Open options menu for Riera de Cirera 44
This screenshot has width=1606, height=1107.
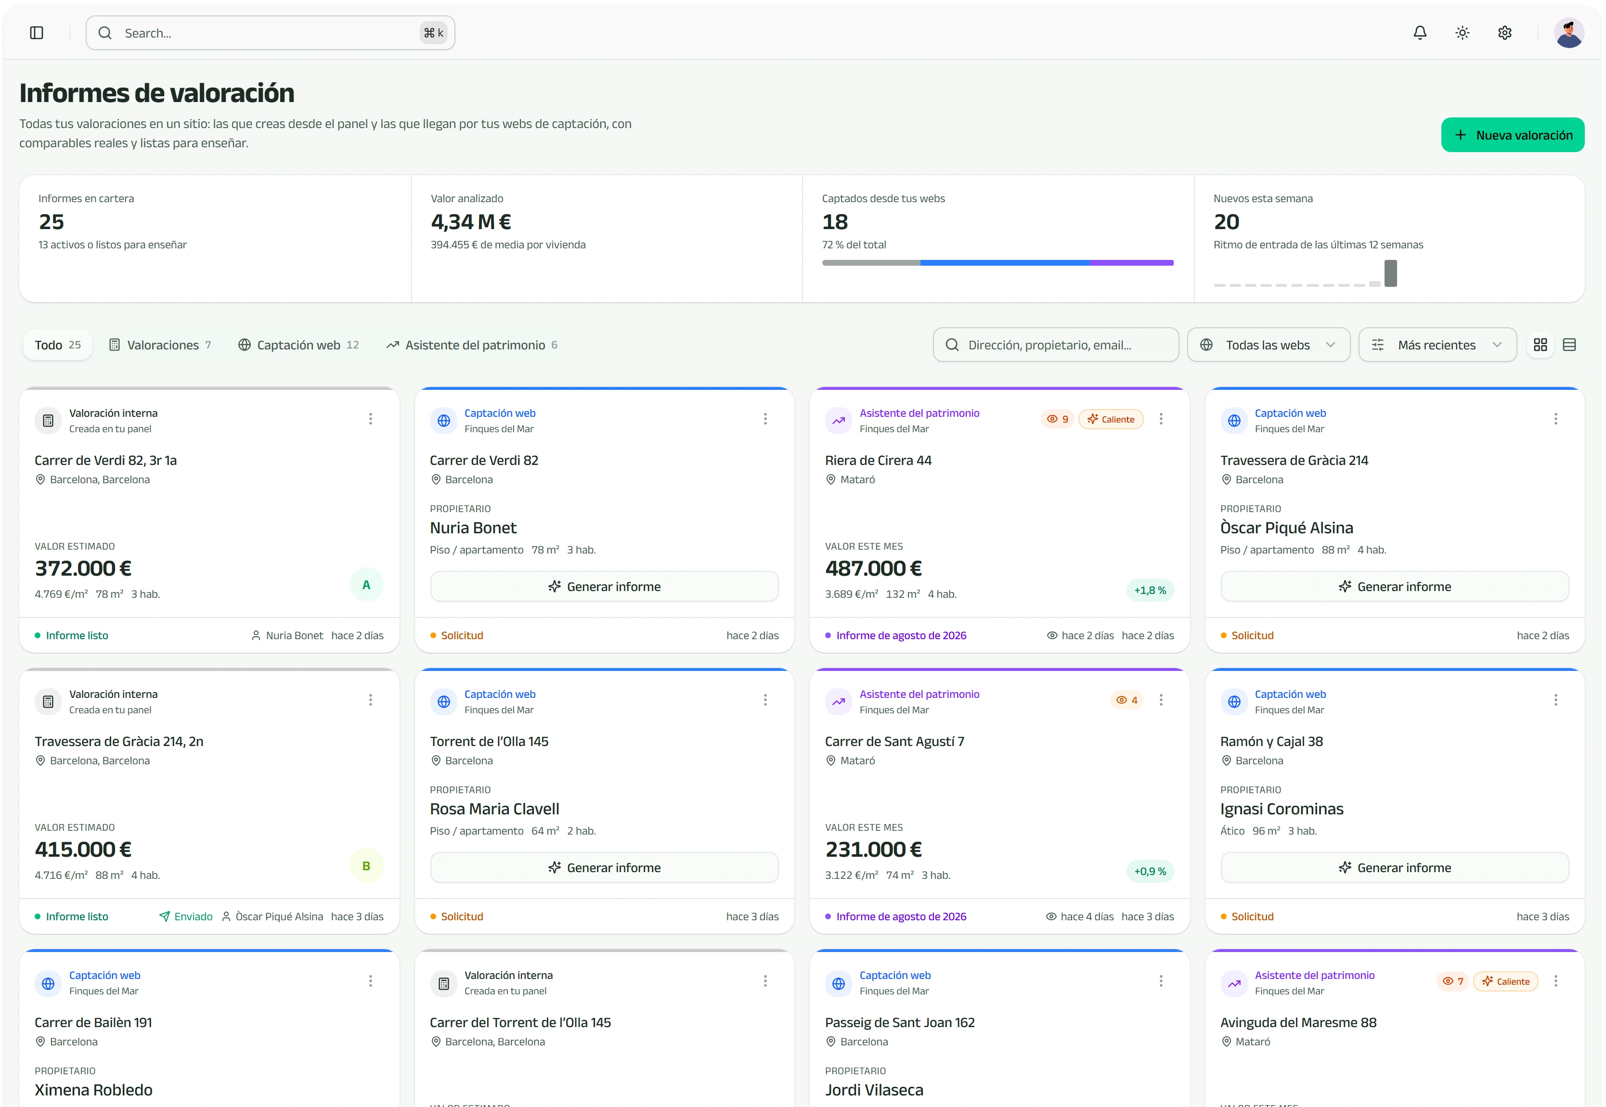(x=1161, y=419)
